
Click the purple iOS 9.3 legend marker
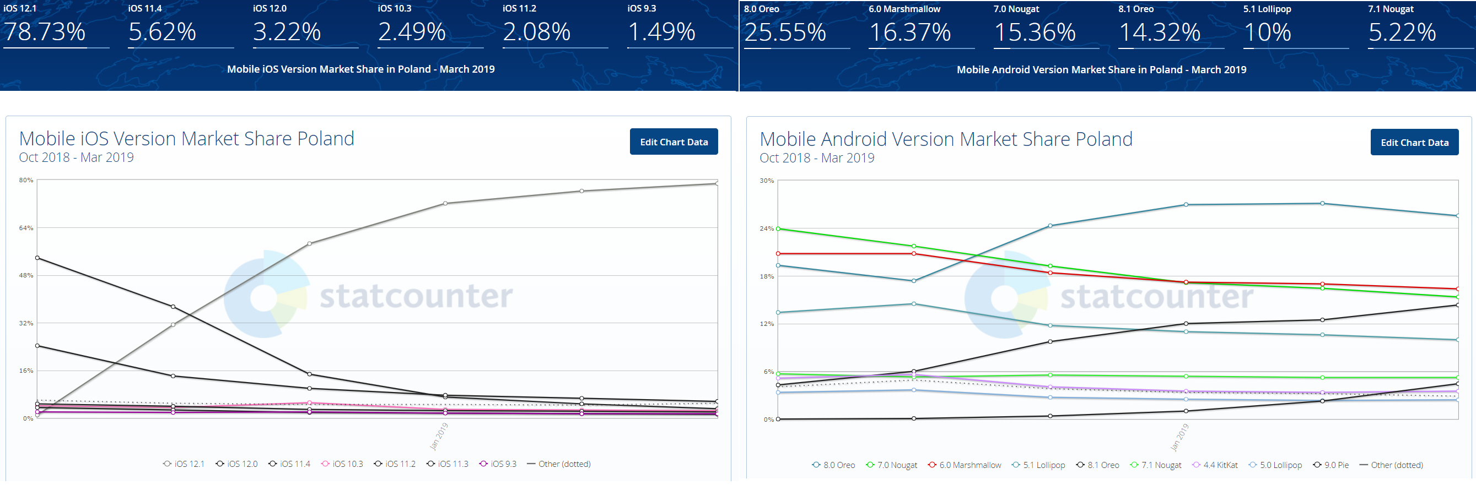tap(483, 464)
